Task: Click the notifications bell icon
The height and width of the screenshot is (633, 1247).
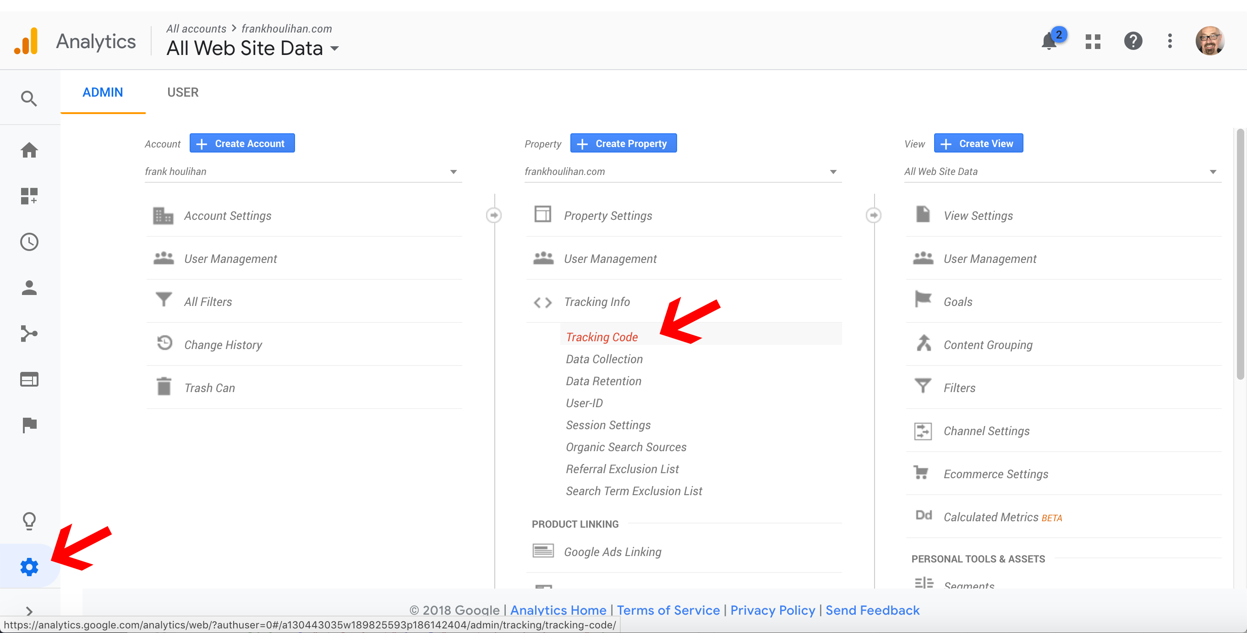Action: coord(1049,42)
